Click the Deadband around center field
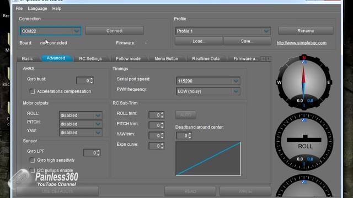Screen dimensions: 353x198 [182, 136]
